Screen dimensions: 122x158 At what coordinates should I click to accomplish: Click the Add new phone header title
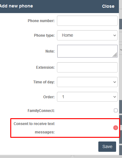pos(16,6)
